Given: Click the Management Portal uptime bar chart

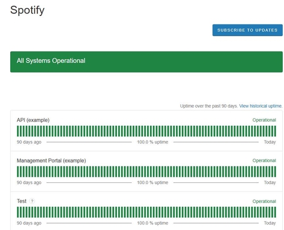Looking at the screenshot, I should coord(147,172).
